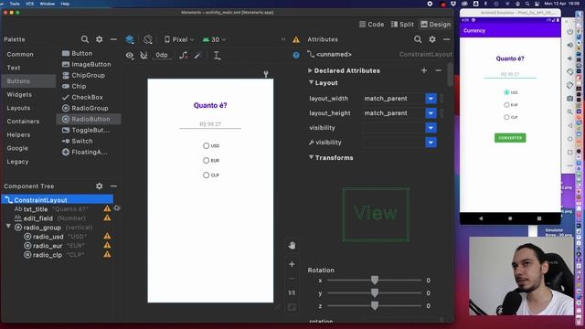Click the blue help icon in the design toolbar
This screenshot has width=585, height=329.
pos(296,55)
